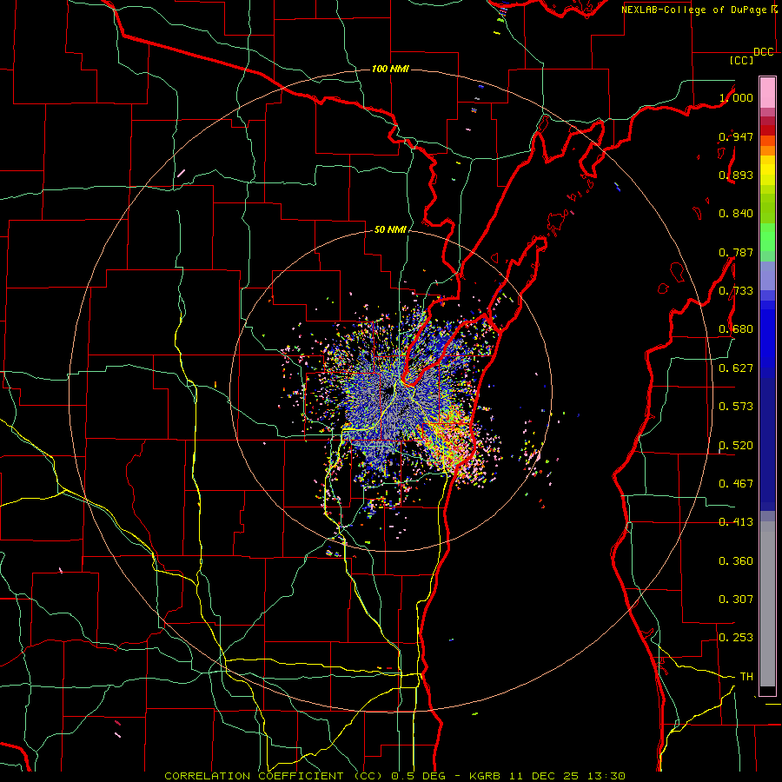The height and width of the screenshot is (782, 782).
Task: Click the TH threshold legend label
Action: (x=746, y=677)
